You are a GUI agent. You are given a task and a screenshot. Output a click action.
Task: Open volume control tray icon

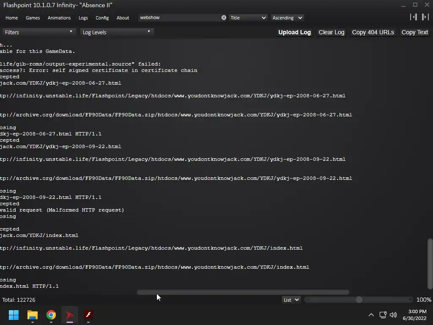pyautogui.click(x=393, y=315)
